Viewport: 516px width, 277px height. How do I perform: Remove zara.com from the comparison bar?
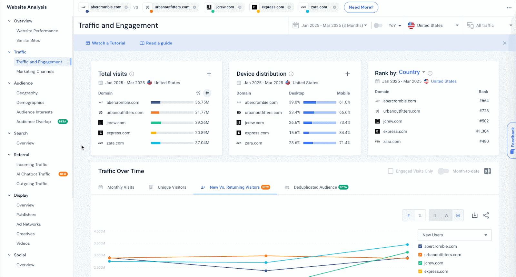point(334,7)
